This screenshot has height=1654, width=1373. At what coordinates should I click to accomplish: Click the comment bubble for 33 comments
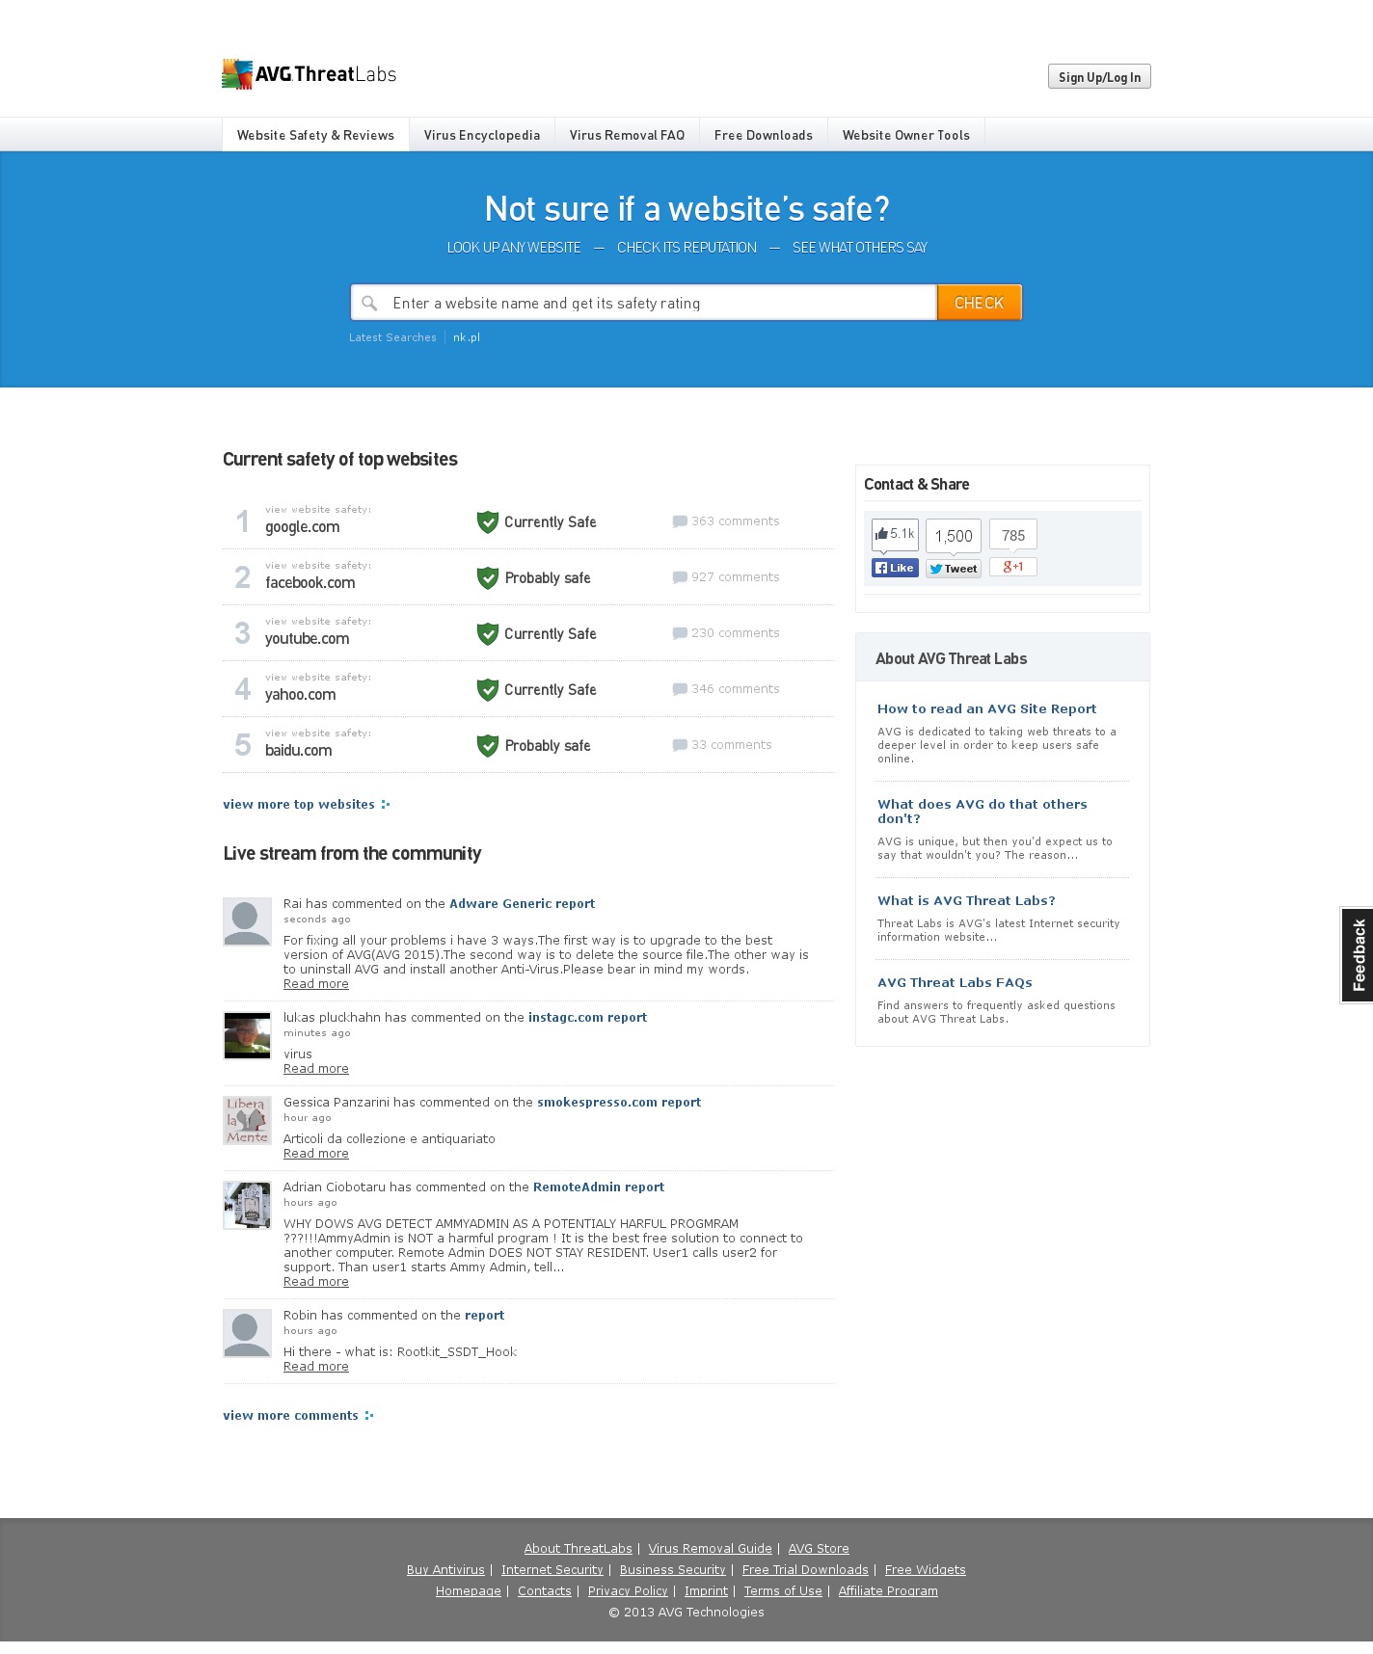[680, 745]
